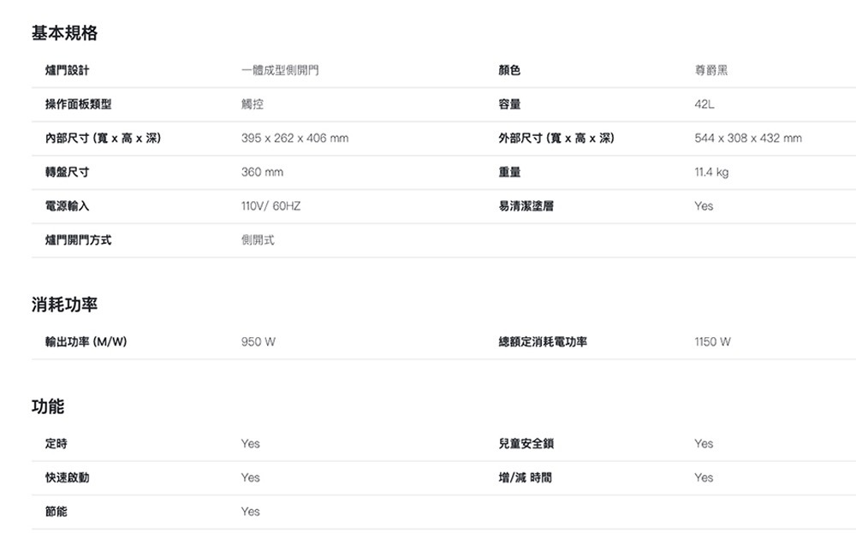The width and height of the screenshot is (856, 533).
Task: Select the 觸控 panel type value
Action: [253, 105]
